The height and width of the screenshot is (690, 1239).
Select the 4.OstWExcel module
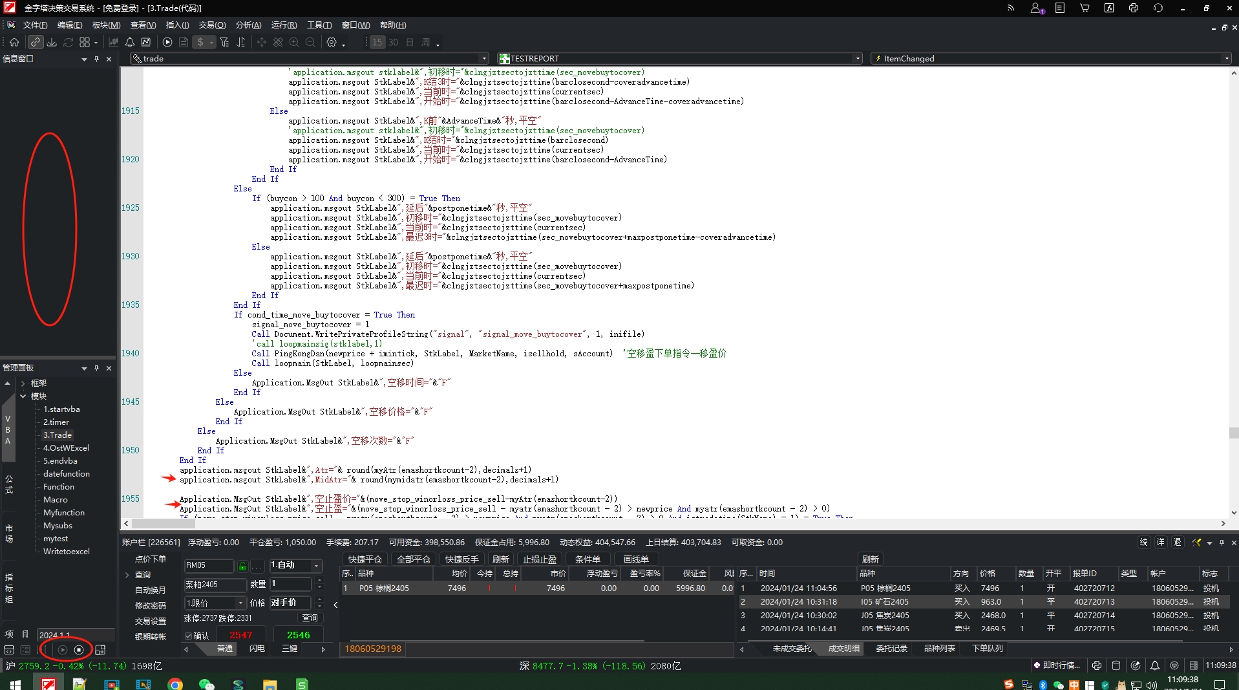pos(66,448)
